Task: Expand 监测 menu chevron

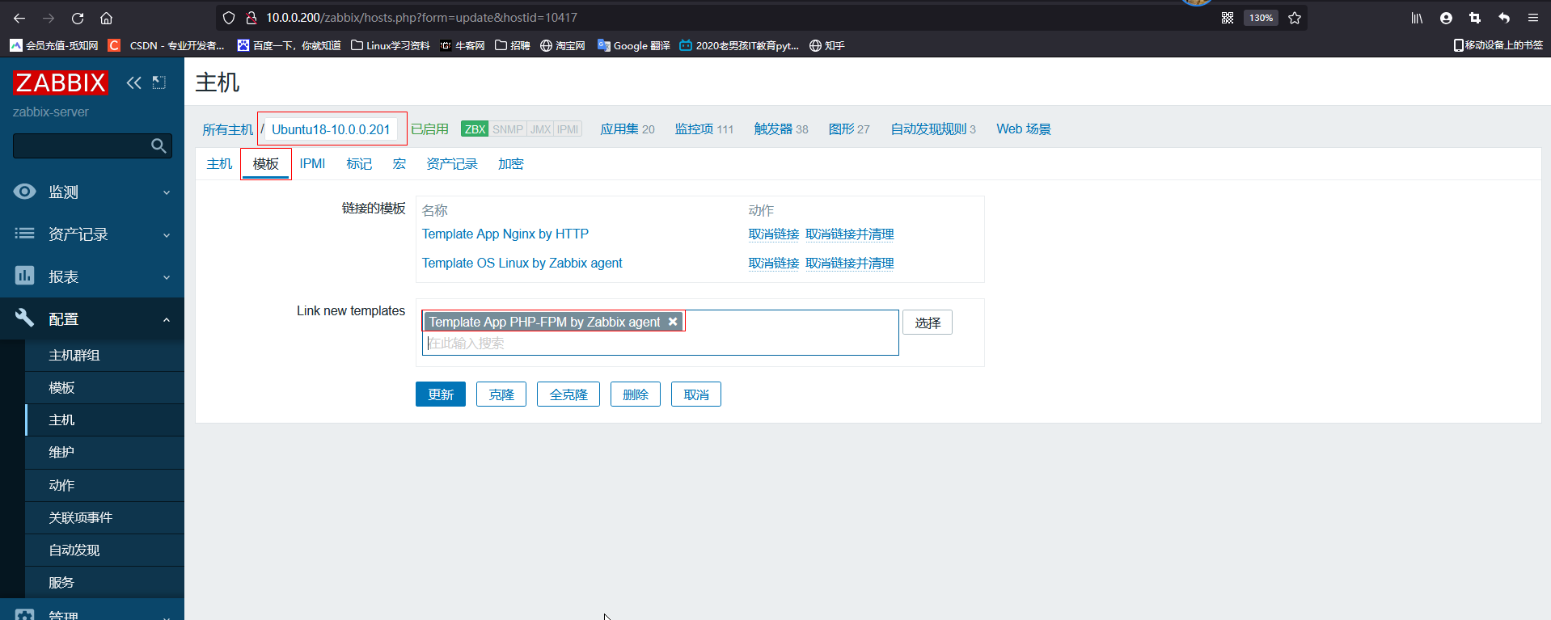Action: (x=167, y=192)
